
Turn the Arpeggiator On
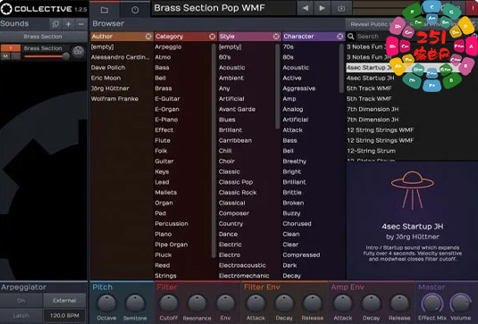click(x=21, y=301)
